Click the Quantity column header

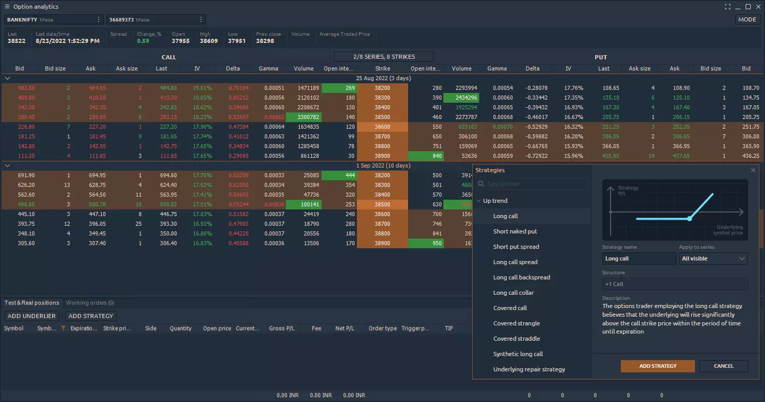[181, 328]
